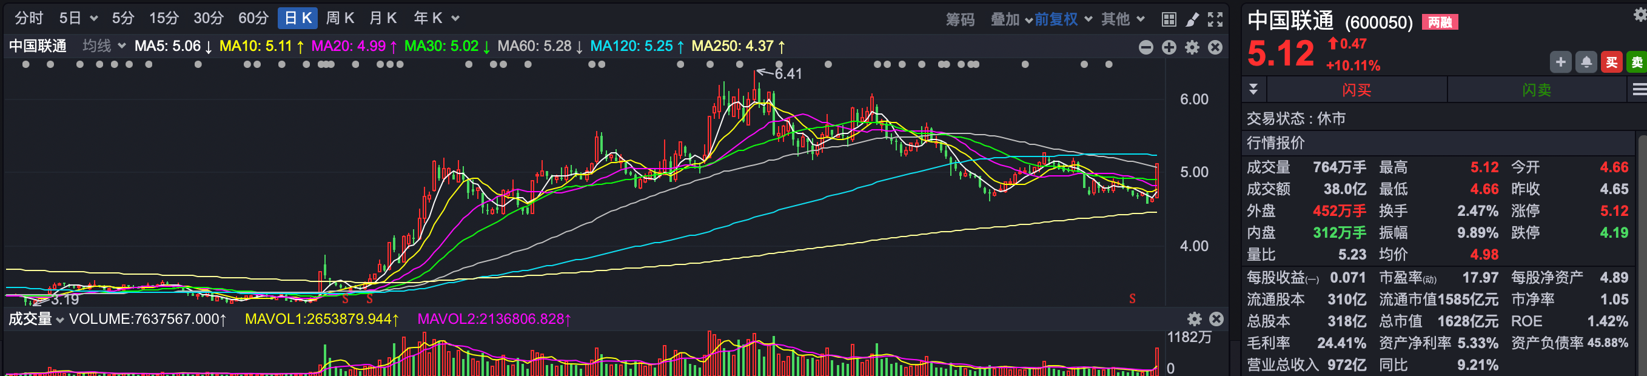Switch to the 60分 chart tab

(253, 18)
